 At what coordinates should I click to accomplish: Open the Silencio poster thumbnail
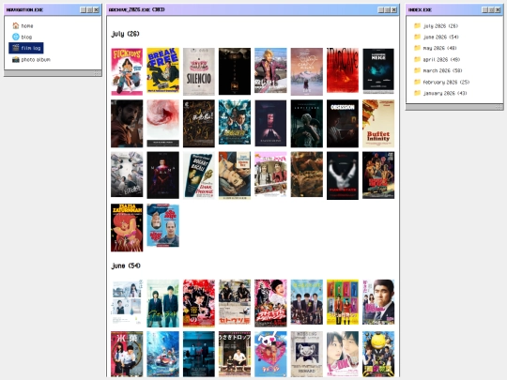(x=199, y=71)
